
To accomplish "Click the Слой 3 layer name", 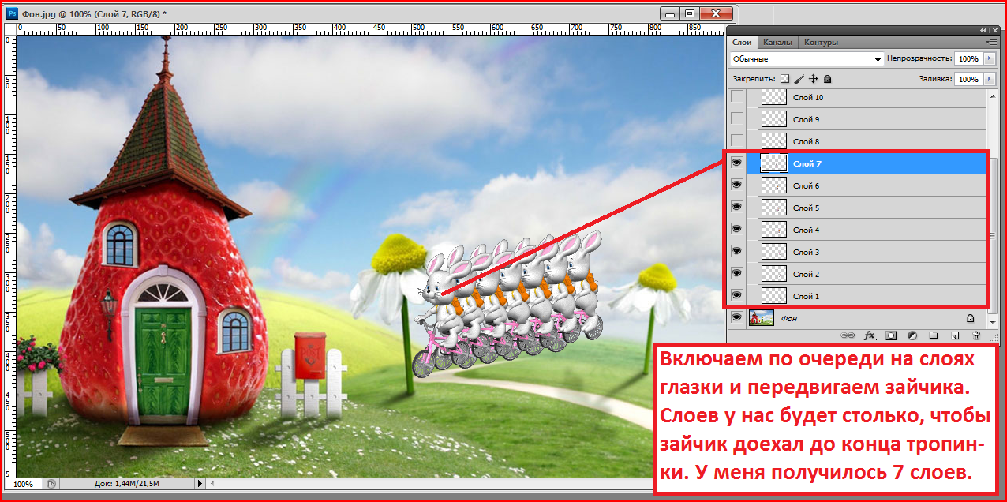I will coord(807,252).
